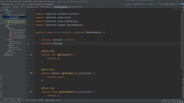Click the Search Everywhere magnifier icon
The height and width of the screenshot is (103, 184).
pos(180,4)
